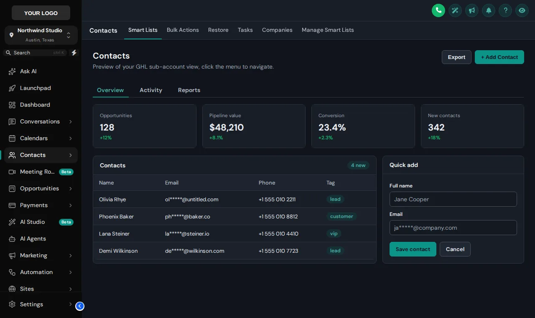Viewport: 535px width, 318px height.
Task: Click the Olivia Rhye contact name
Action: pyautogui.click(x=112, y=200)
